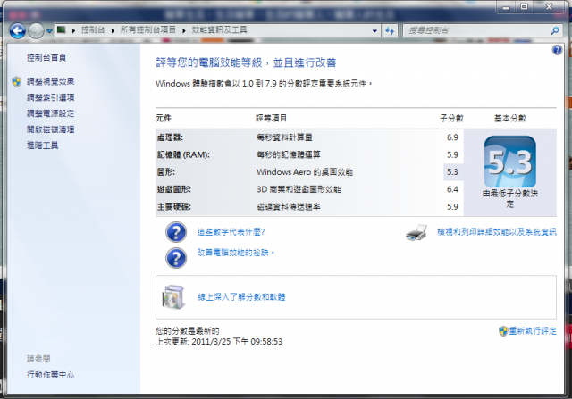
Task: Select 控制台 in the address breadcrumb
Action: [93, 29]
